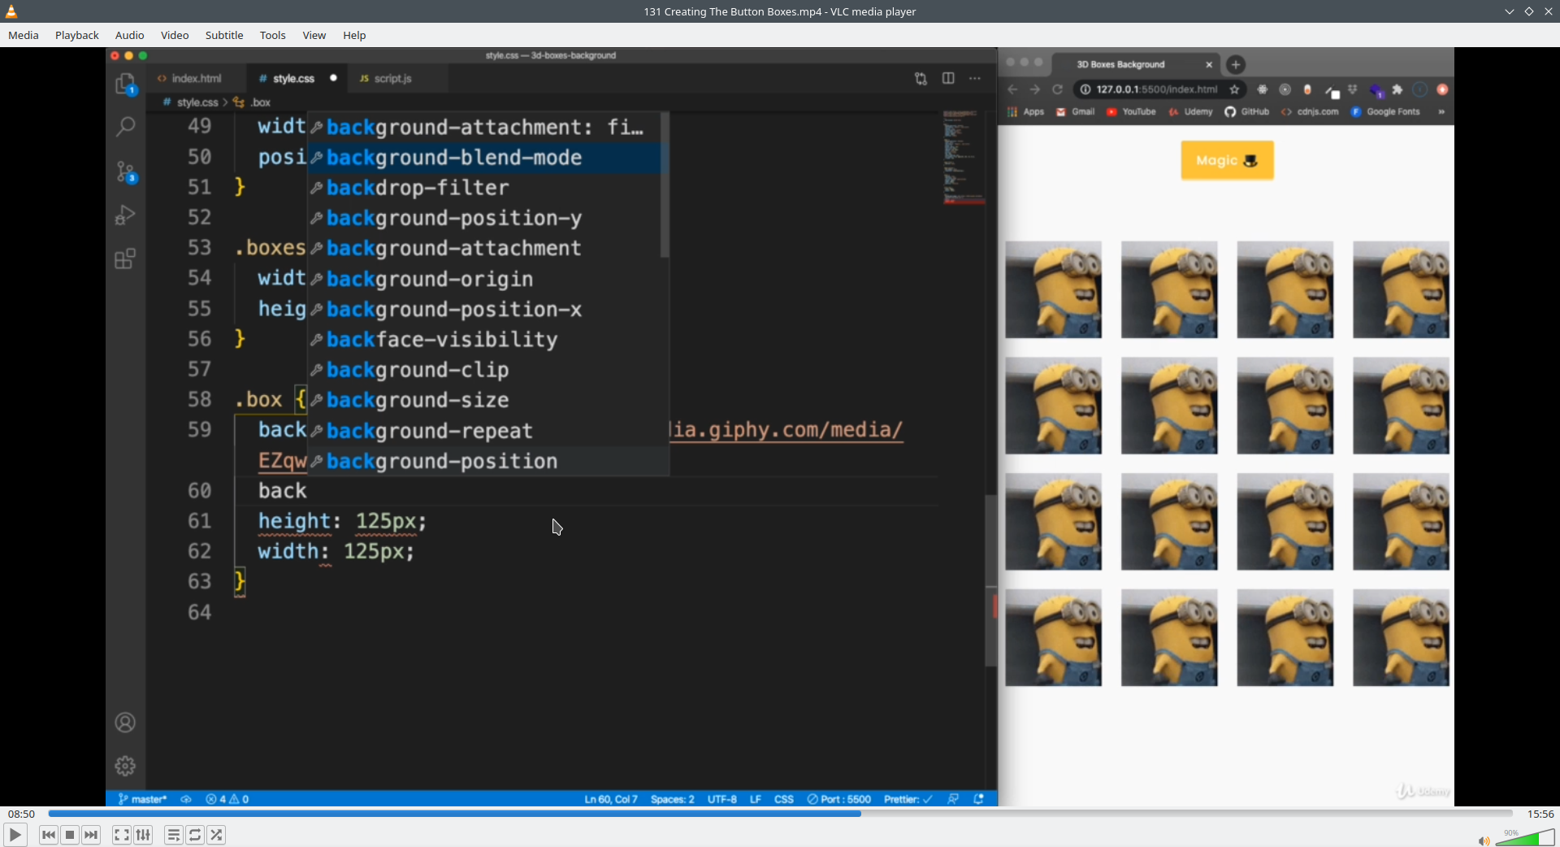Choose background-blend-mode from autocomplete list

[487, 158]
